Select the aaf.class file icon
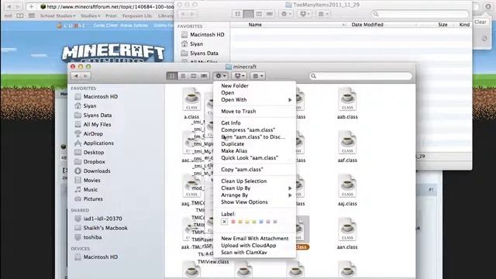This screenshot has height=279, width=496. click(347, 143)
